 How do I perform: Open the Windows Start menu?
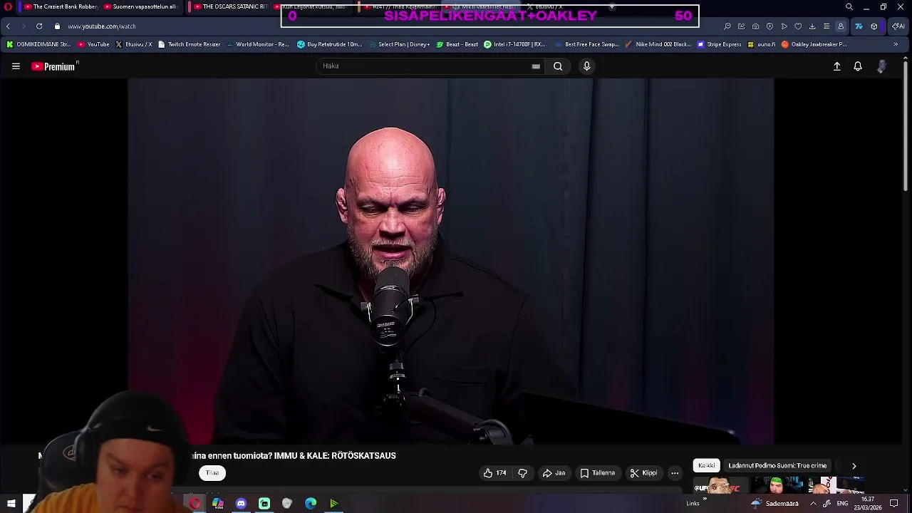pyautogui.click(x=11, y=503)
